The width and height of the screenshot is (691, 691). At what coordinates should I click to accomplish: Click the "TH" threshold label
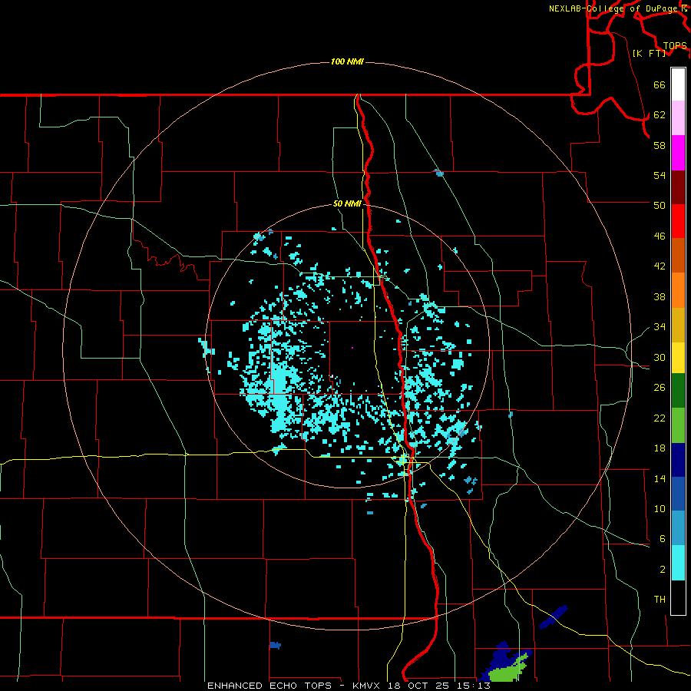pos(660,599)
